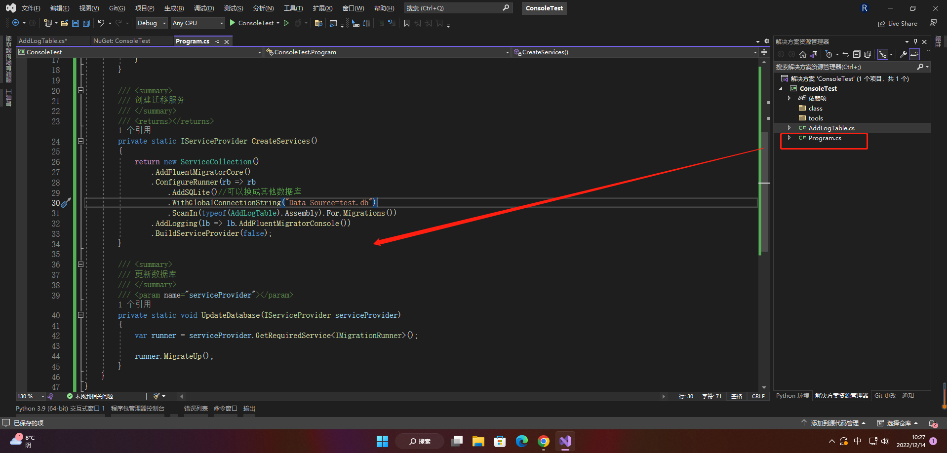Click 选择仓库 in the status bar
The width and height of the screenshot is (947, 453).
(x=897, y=423)
